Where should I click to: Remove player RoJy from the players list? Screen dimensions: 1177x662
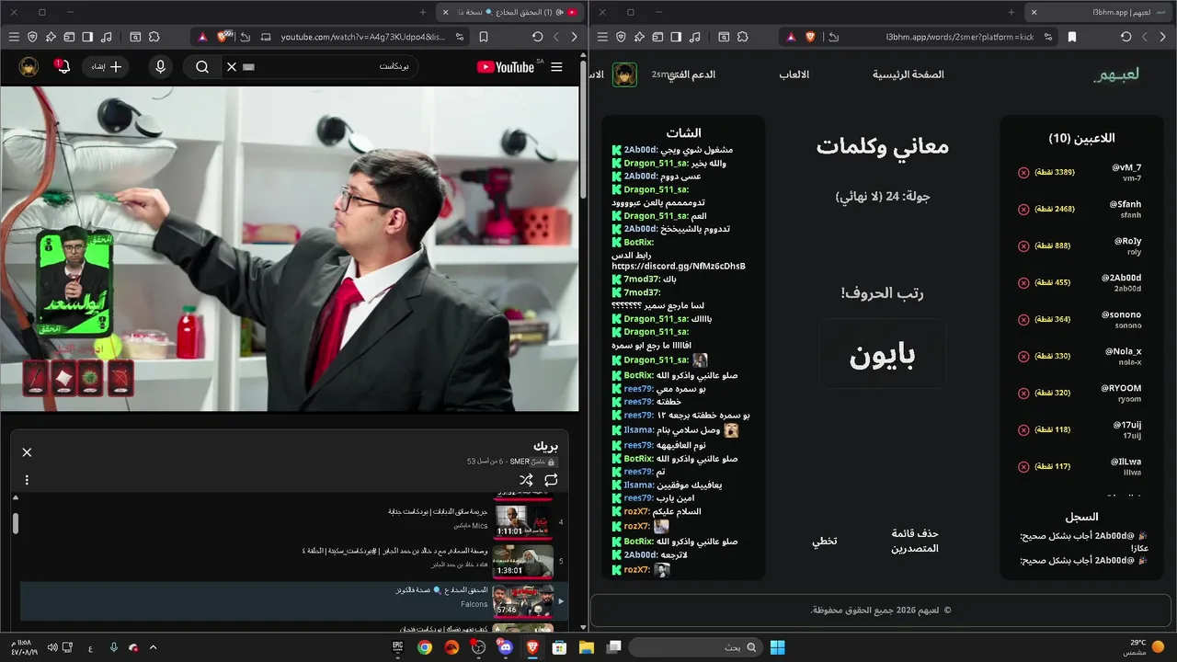(1023, 246)
